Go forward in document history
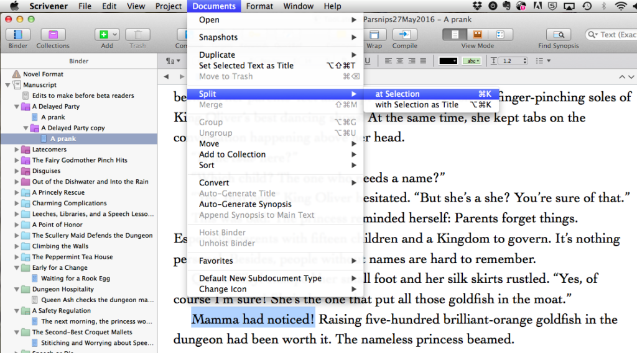637x353 pixels. click(x=182, y=76)
